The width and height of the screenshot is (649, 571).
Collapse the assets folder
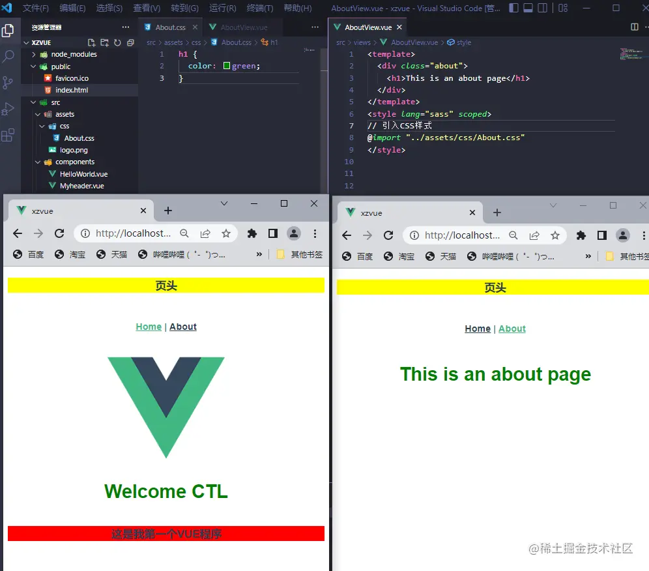pyautogui.click(x=38, y=114)
